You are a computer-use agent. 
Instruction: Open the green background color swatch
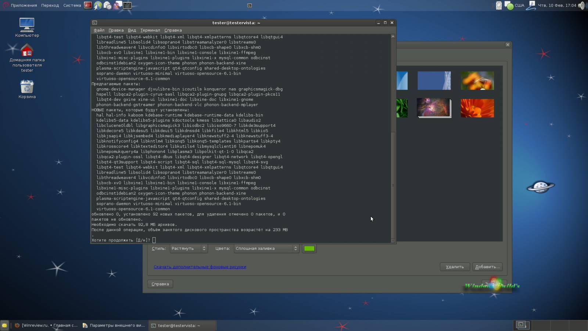point(309,249)
